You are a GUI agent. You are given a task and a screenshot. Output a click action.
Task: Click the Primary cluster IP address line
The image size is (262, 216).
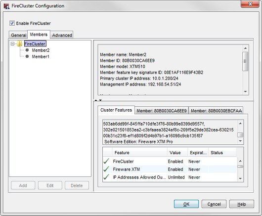click(x=139, y=79)
